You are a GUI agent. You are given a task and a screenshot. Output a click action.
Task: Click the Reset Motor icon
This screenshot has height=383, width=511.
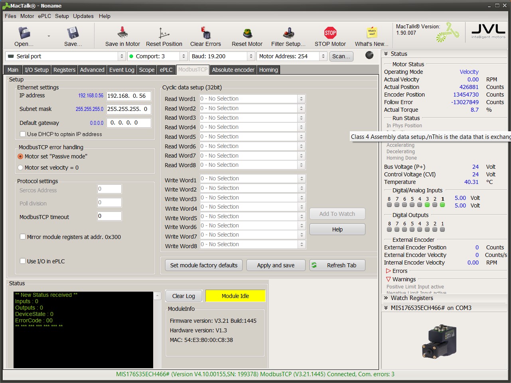click(247, 33)
